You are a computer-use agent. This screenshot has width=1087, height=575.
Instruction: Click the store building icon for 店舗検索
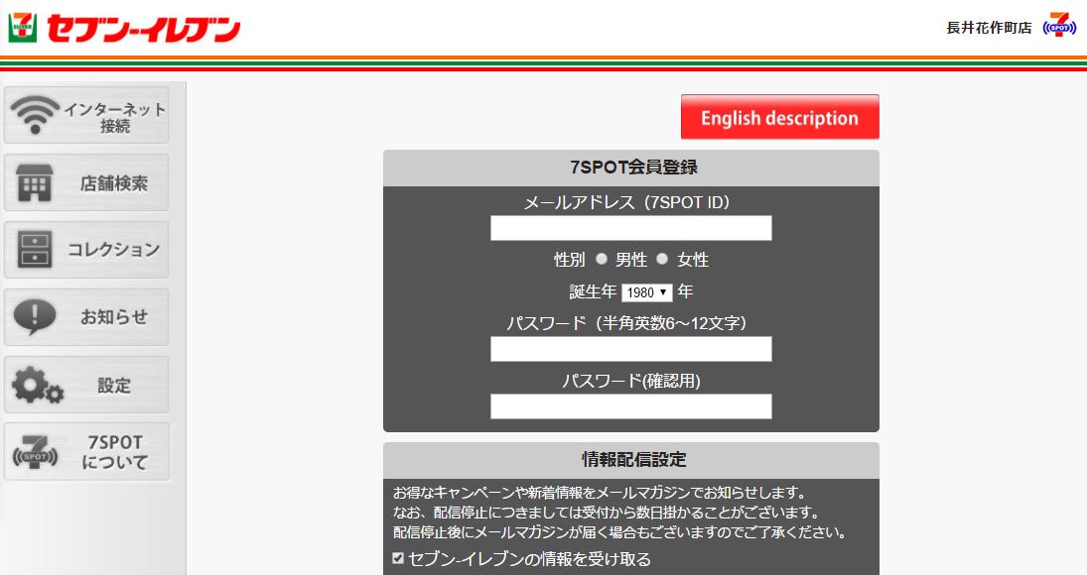36,183
